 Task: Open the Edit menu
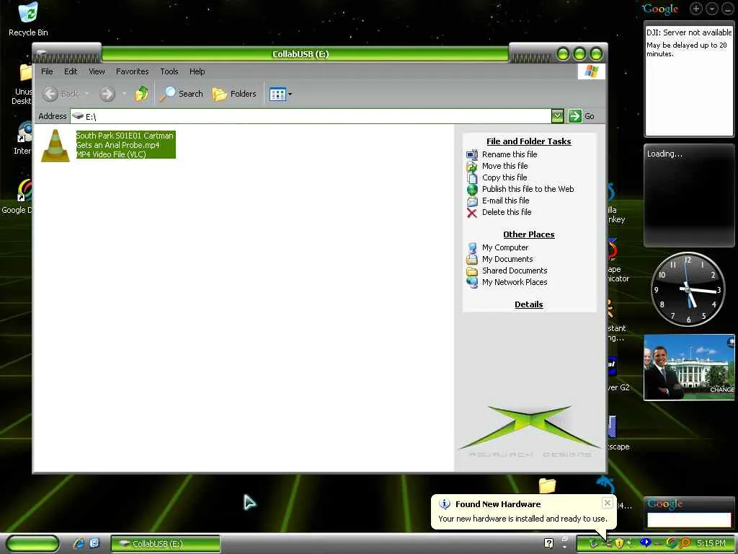point(71,71)
